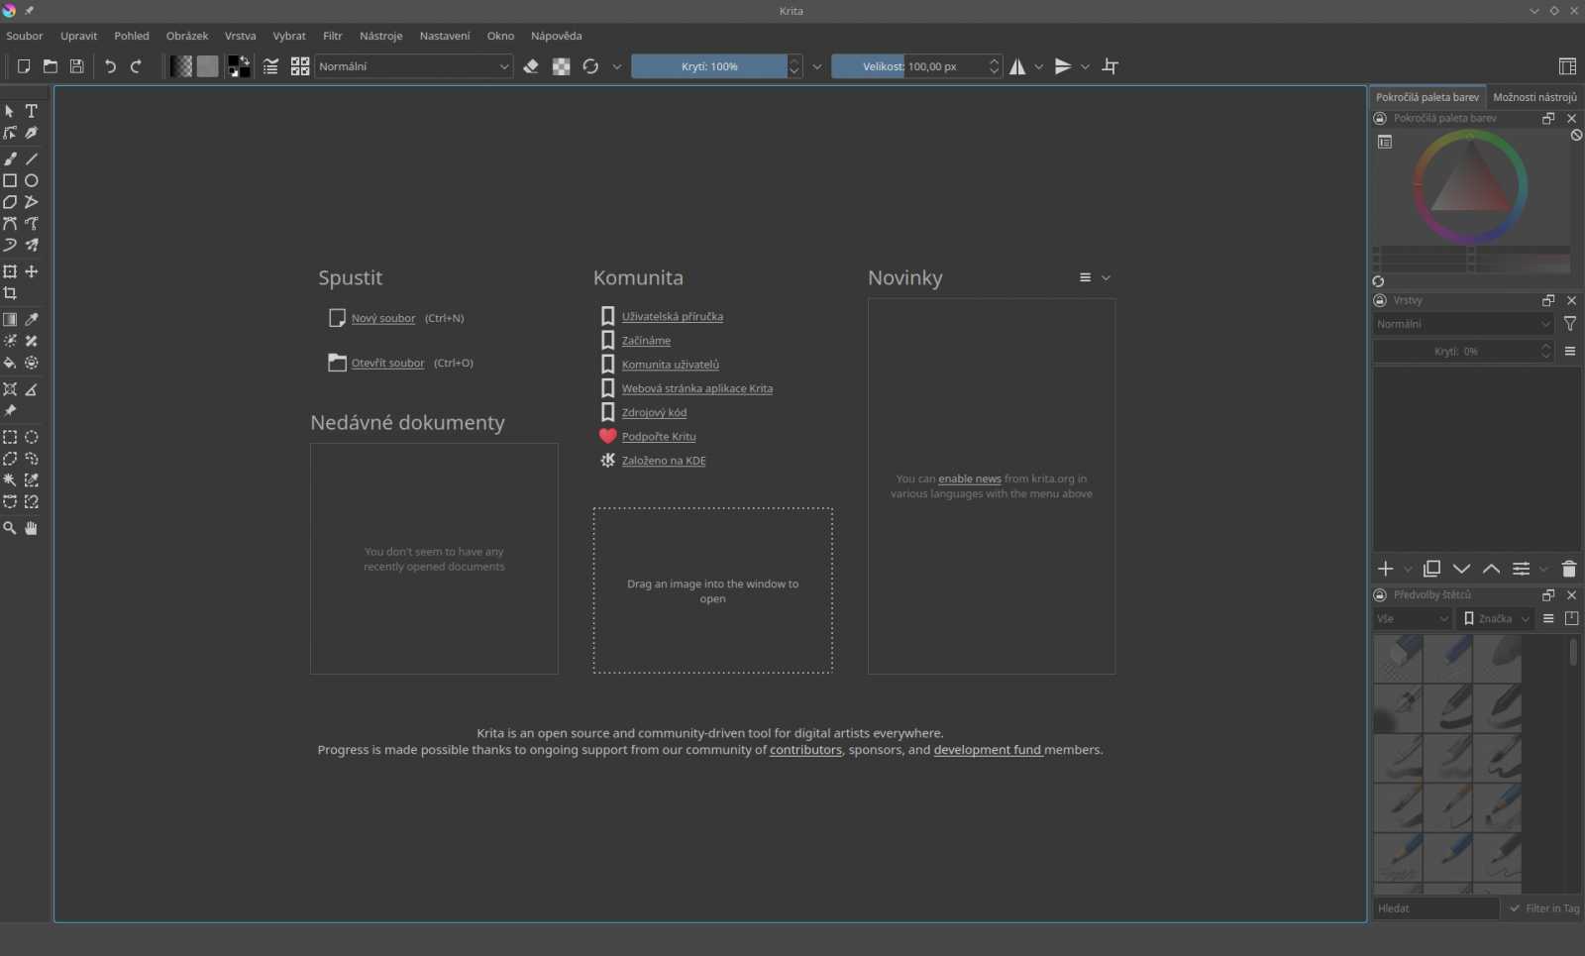The image size is (1585, 956).
Task: Open layer blending mode Normální dropdown
Action: tap(1463, 324)
